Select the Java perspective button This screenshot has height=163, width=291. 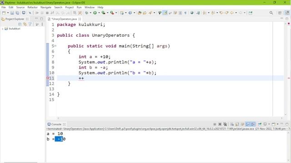coord(287,13)
